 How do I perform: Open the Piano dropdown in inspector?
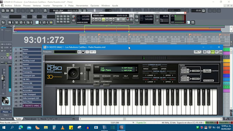(6, 112)
